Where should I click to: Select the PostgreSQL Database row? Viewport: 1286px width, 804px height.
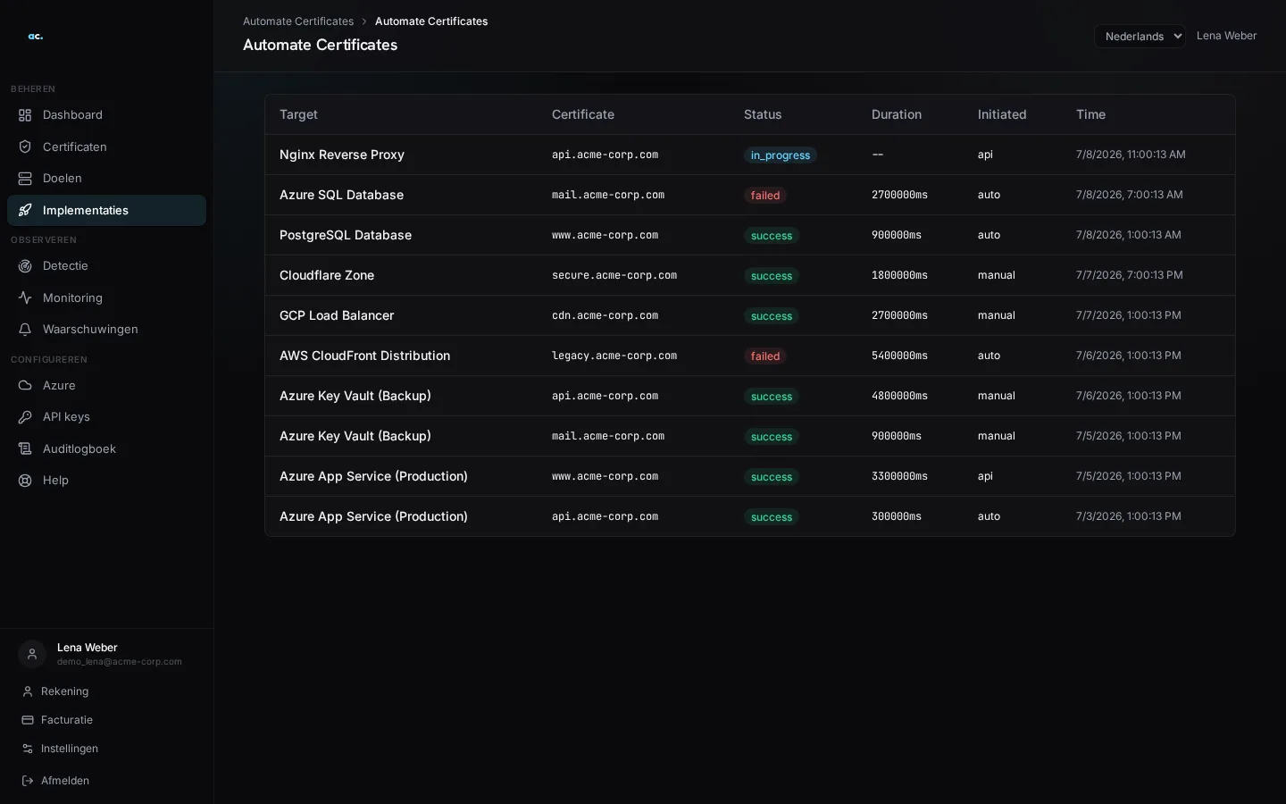[750, 235]
